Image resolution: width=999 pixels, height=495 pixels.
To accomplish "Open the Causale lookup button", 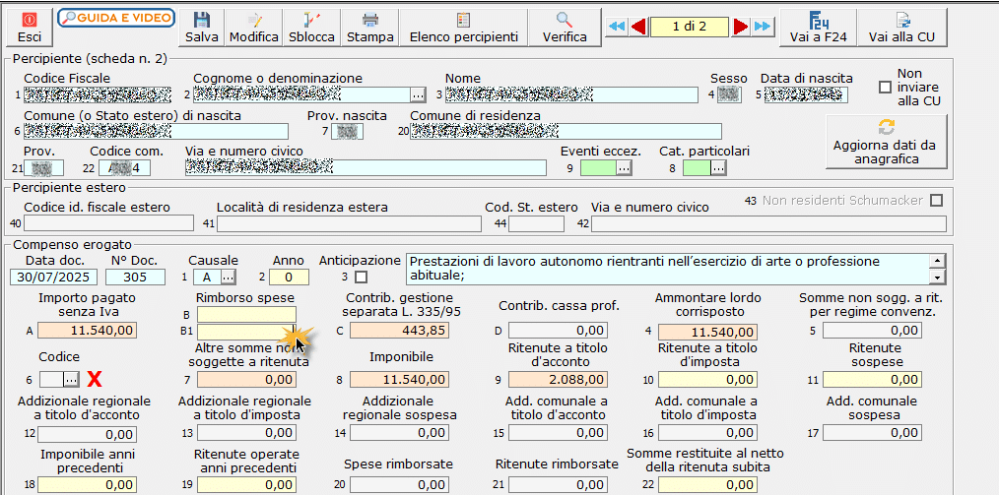I will coord(229,278).
